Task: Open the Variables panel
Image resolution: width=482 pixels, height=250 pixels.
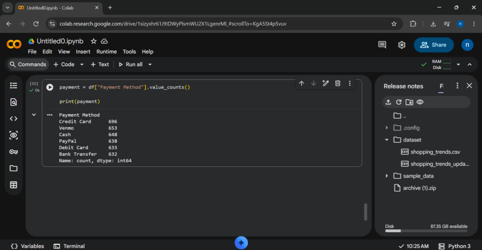Action: tap(27, 246)
